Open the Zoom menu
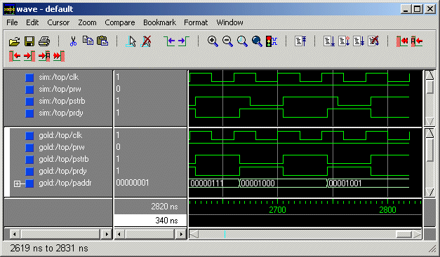440x257 pixels. [x=87, y=22]
